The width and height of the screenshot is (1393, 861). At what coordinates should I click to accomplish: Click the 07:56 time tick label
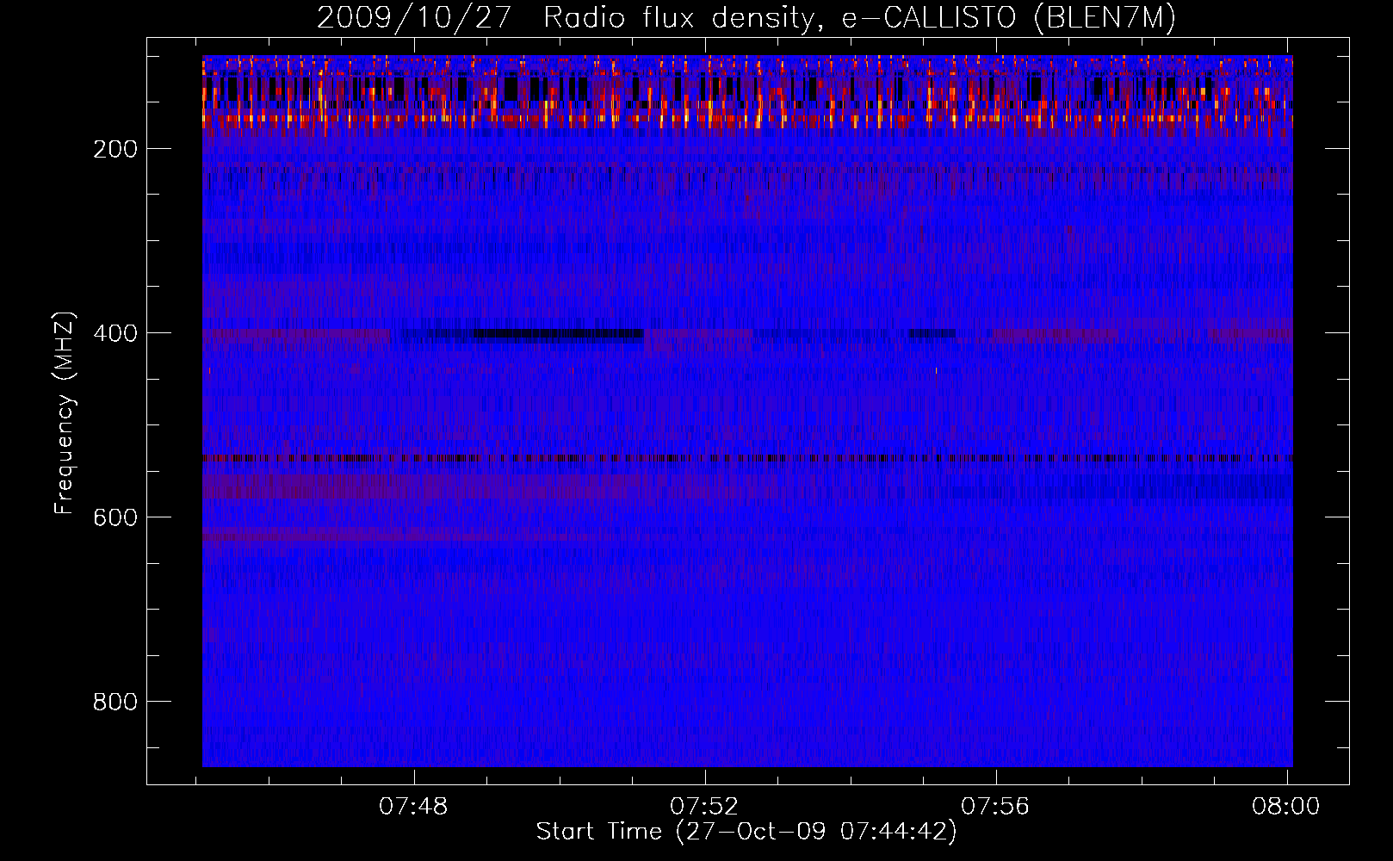[x=996, y=806]
